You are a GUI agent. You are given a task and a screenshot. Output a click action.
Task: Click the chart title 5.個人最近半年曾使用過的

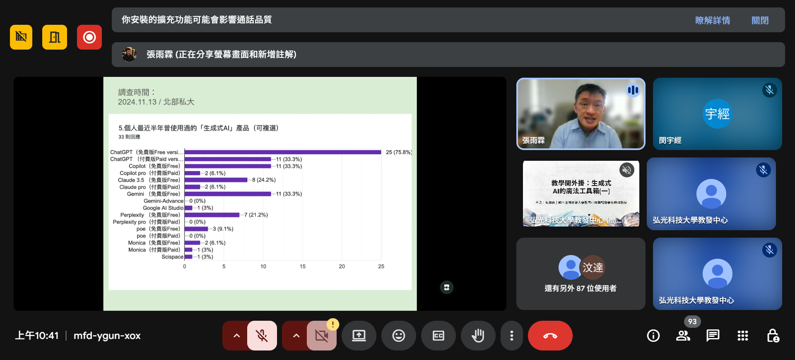point(198,128)
